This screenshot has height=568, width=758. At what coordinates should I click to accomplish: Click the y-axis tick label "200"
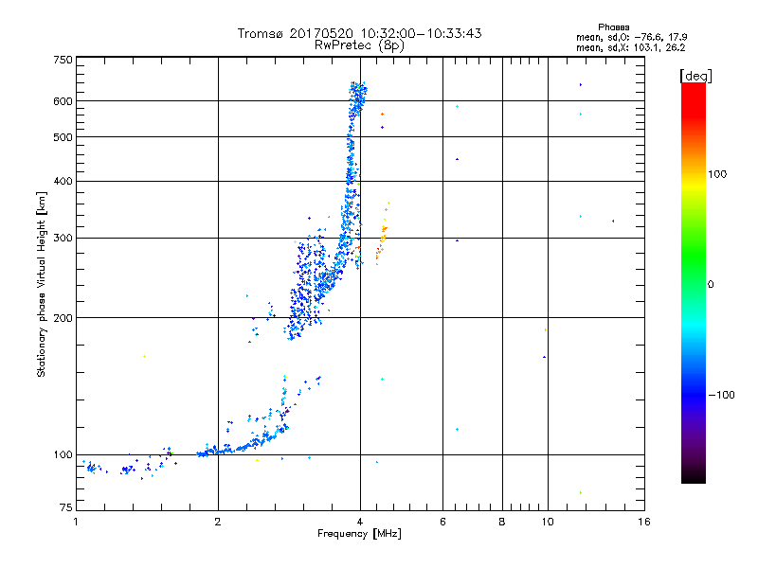tap(63, 318)
